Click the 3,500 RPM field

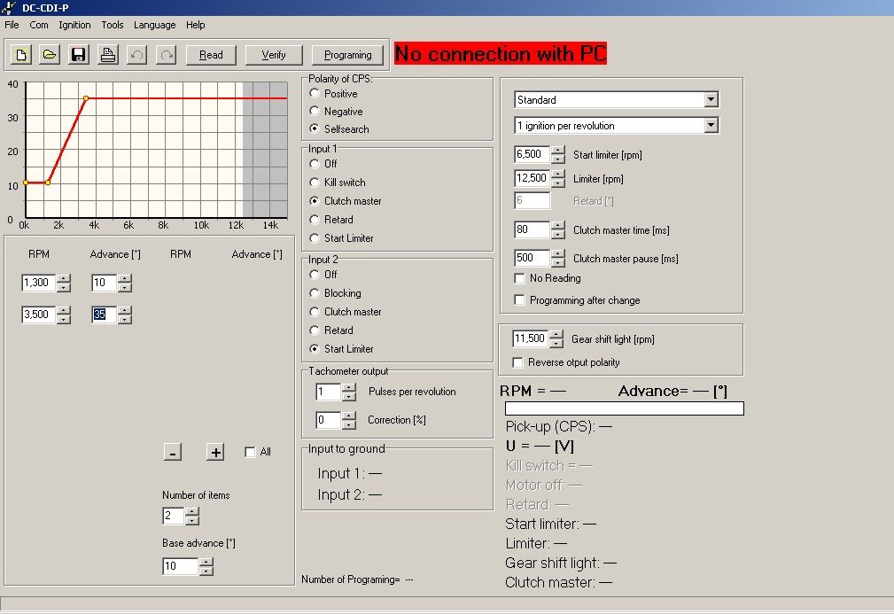[39, 315]
